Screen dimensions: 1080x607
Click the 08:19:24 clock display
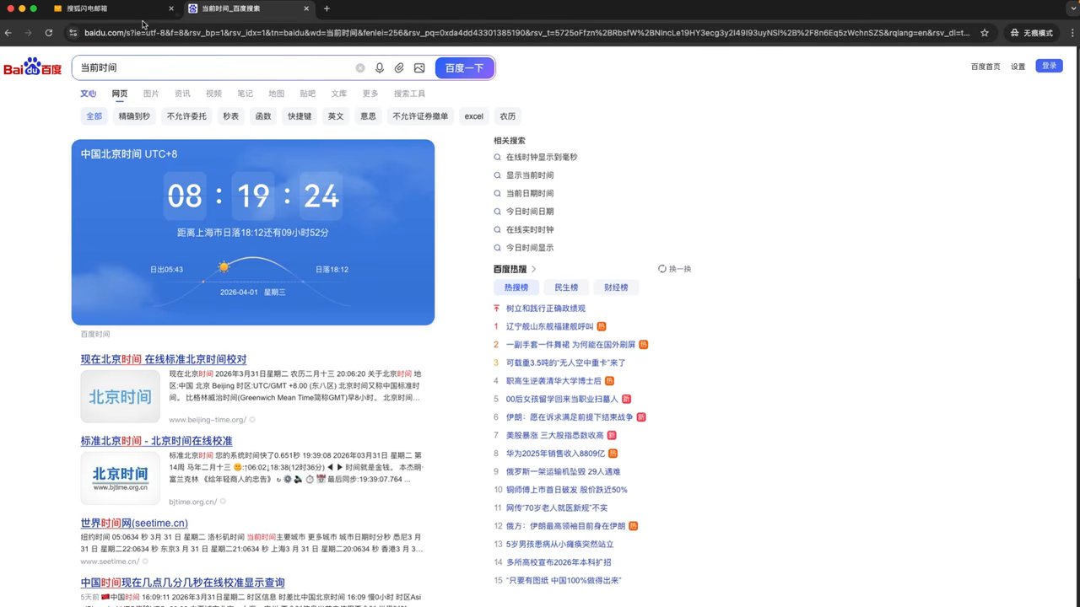pos(253,196)
